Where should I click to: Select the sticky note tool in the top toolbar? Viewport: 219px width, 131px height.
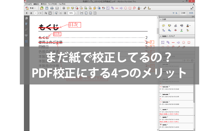point(68,8)
